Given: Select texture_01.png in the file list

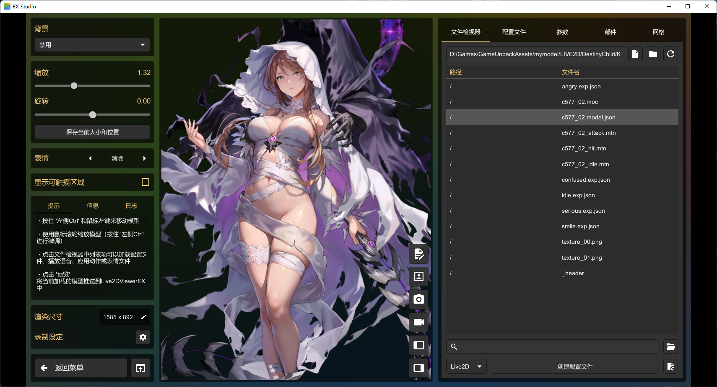Looking at the screenshot, I should pos(562,258).
